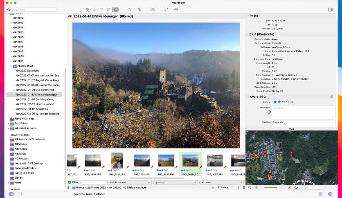Click the people/faces toolbar icon
This screenshot has height=198, width=342.
[x=139, y=9]
